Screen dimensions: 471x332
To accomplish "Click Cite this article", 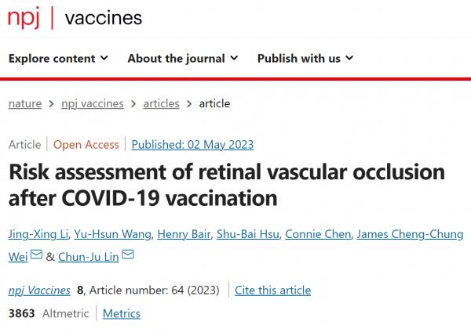I will tap(273, 290).
